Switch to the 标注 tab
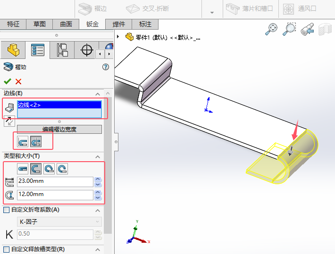Viewport: 335px width, 254px height. (145, 24)
